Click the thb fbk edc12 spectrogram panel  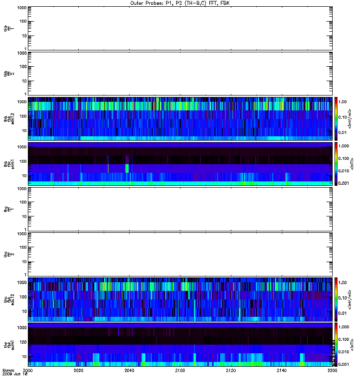point(180,119)
